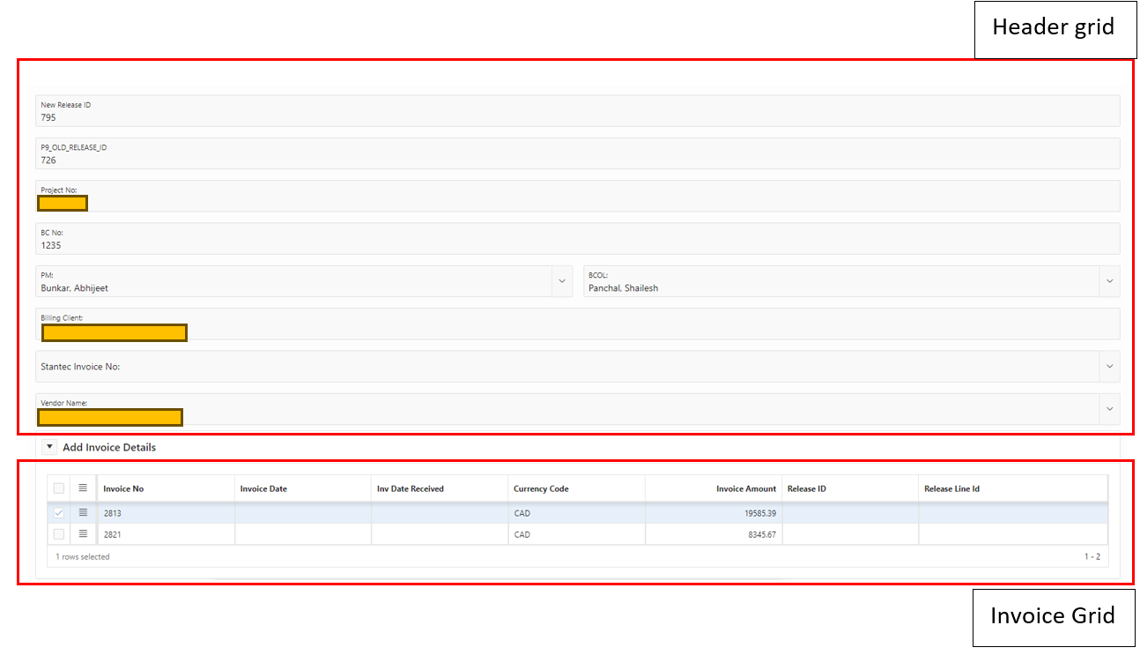Expand the Stantec Invoice No dropdown
Screen dimensions: 1140x655
pos(1109,366)
